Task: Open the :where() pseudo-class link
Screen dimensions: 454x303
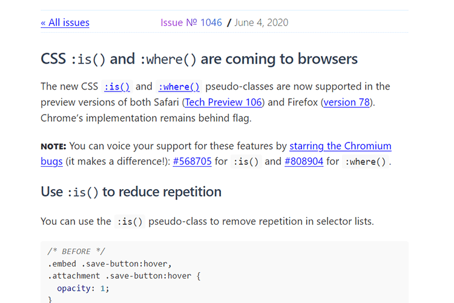Action: point(178,87)
